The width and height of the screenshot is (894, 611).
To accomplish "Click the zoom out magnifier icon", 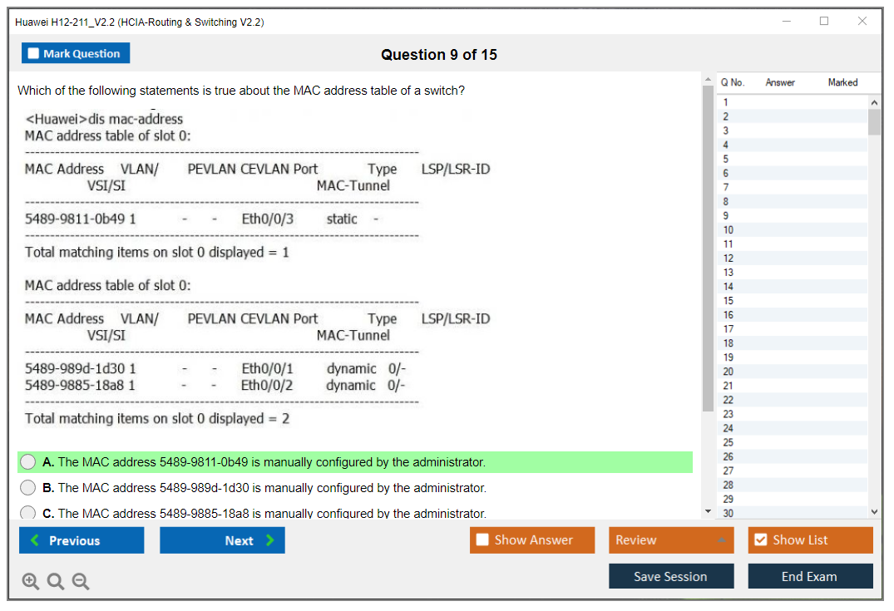I will click(x=81, y=582).
